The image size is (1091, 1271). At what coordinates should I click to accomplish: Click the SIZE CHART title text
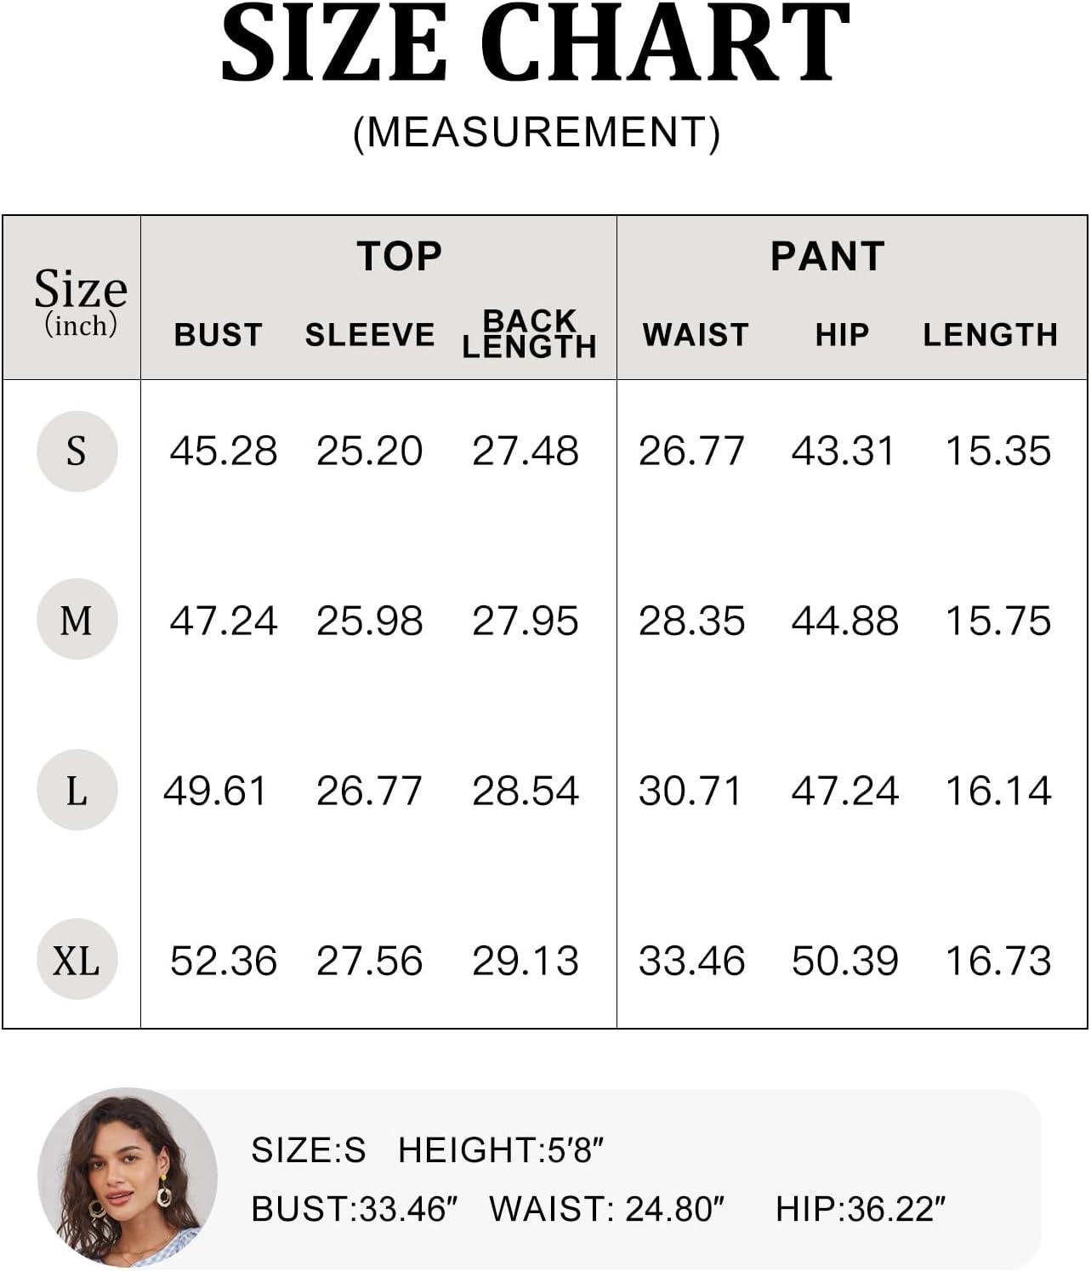pyautogui.click(x=536, y=44)
